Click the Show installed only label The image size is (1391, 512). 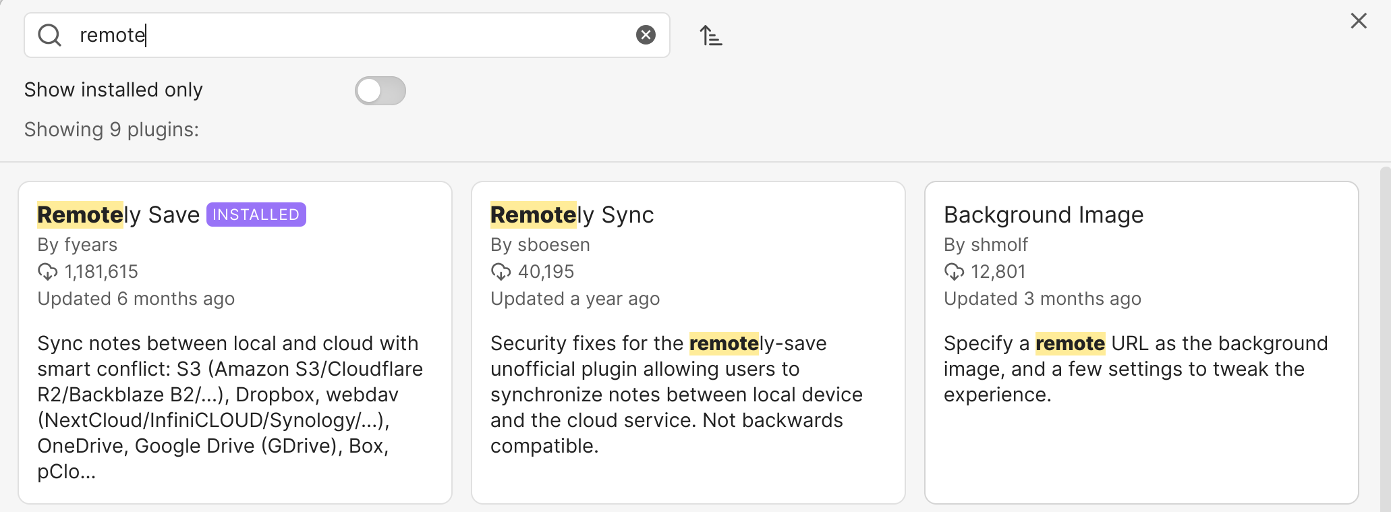pos(113,90)
